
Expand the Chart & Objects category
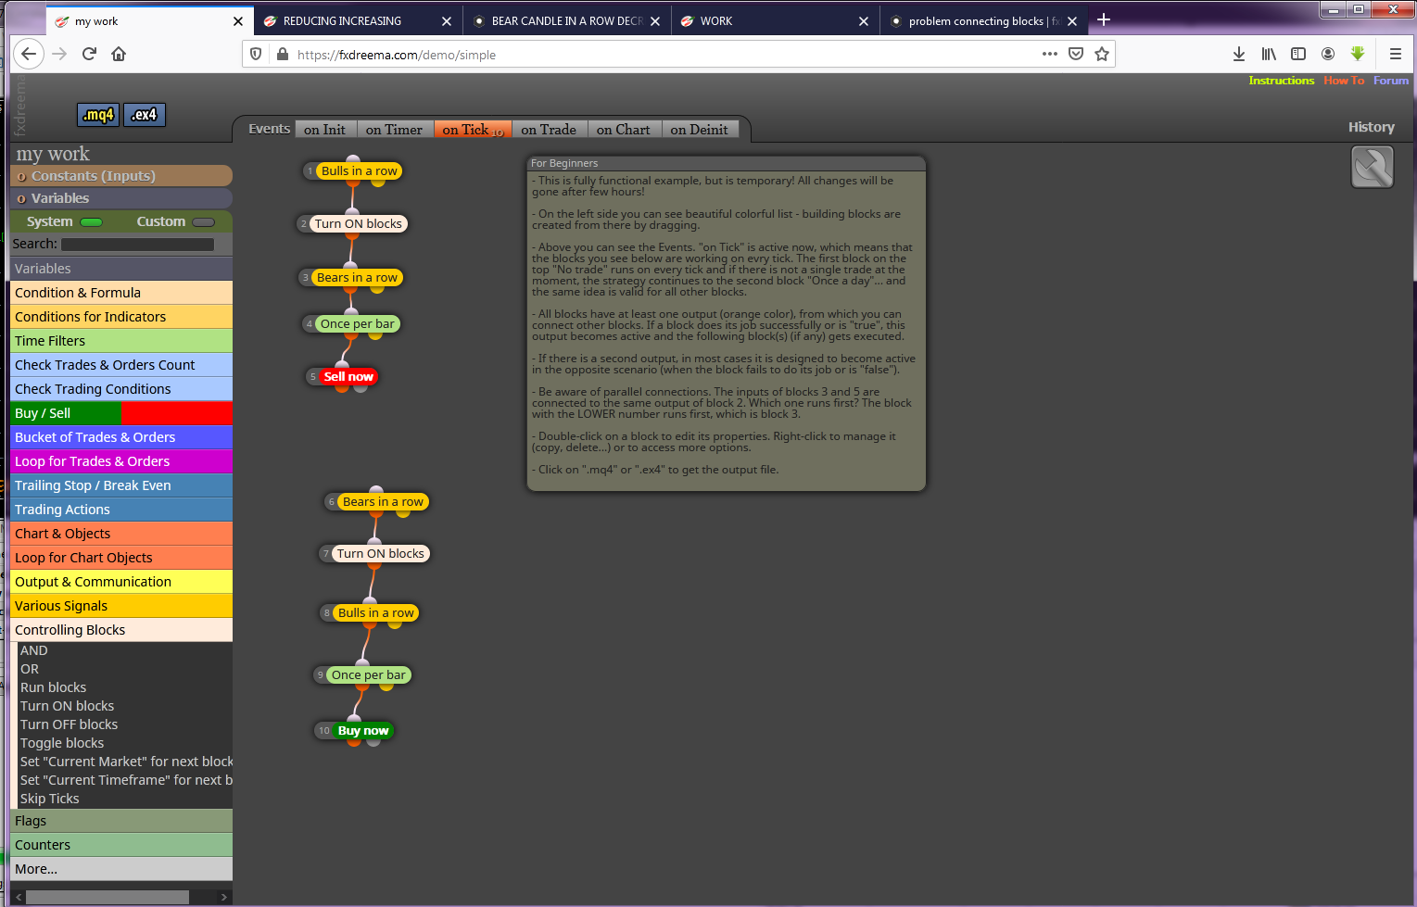(x=121, y=534)
